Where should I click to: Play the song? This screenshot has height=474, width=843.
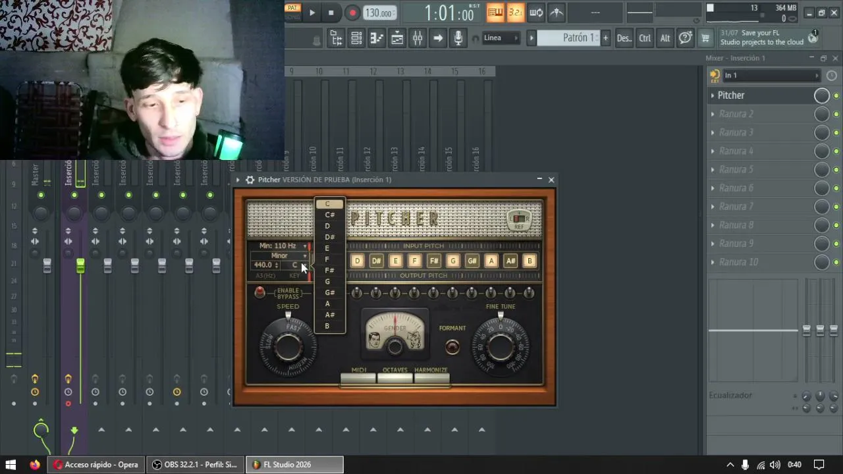point(312,13)
